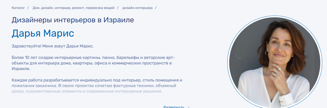The image size is (327, 108).
Task: Select the paragraph starting Каждая работа разрабатывается
Action: pos(97,86)
